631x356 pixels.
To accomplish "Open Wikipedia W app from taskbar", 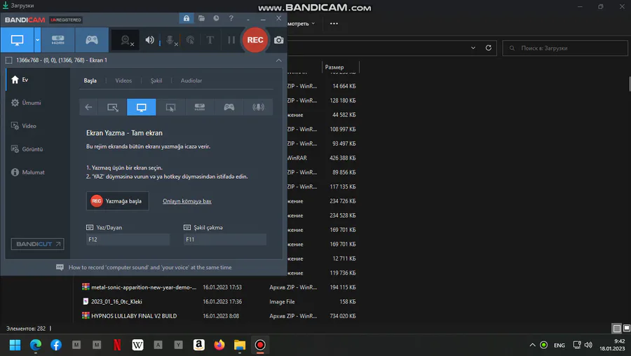I will tap(137, 345).
